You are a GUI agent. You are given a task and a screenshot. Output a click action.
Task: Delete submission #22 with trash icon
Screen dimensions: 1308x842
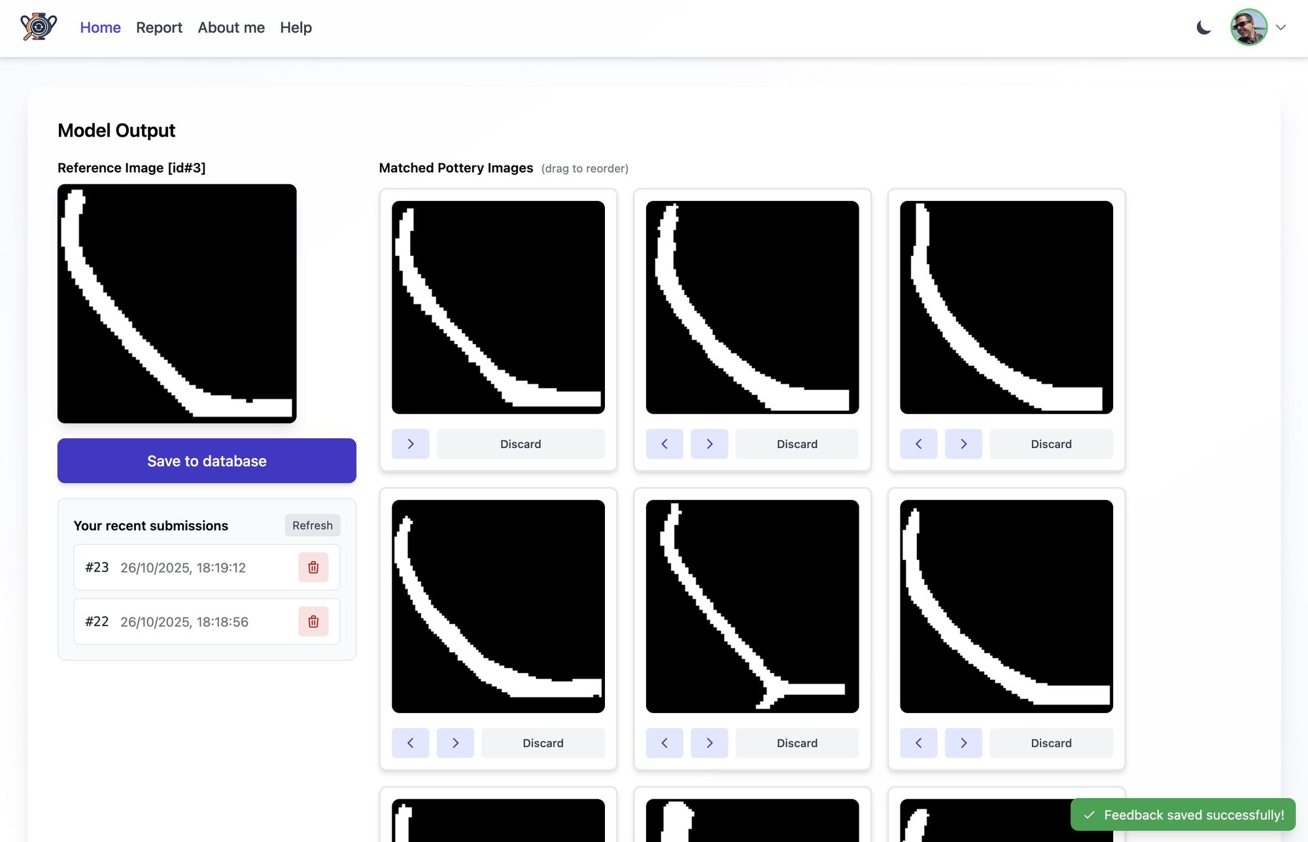click(313, 622)
